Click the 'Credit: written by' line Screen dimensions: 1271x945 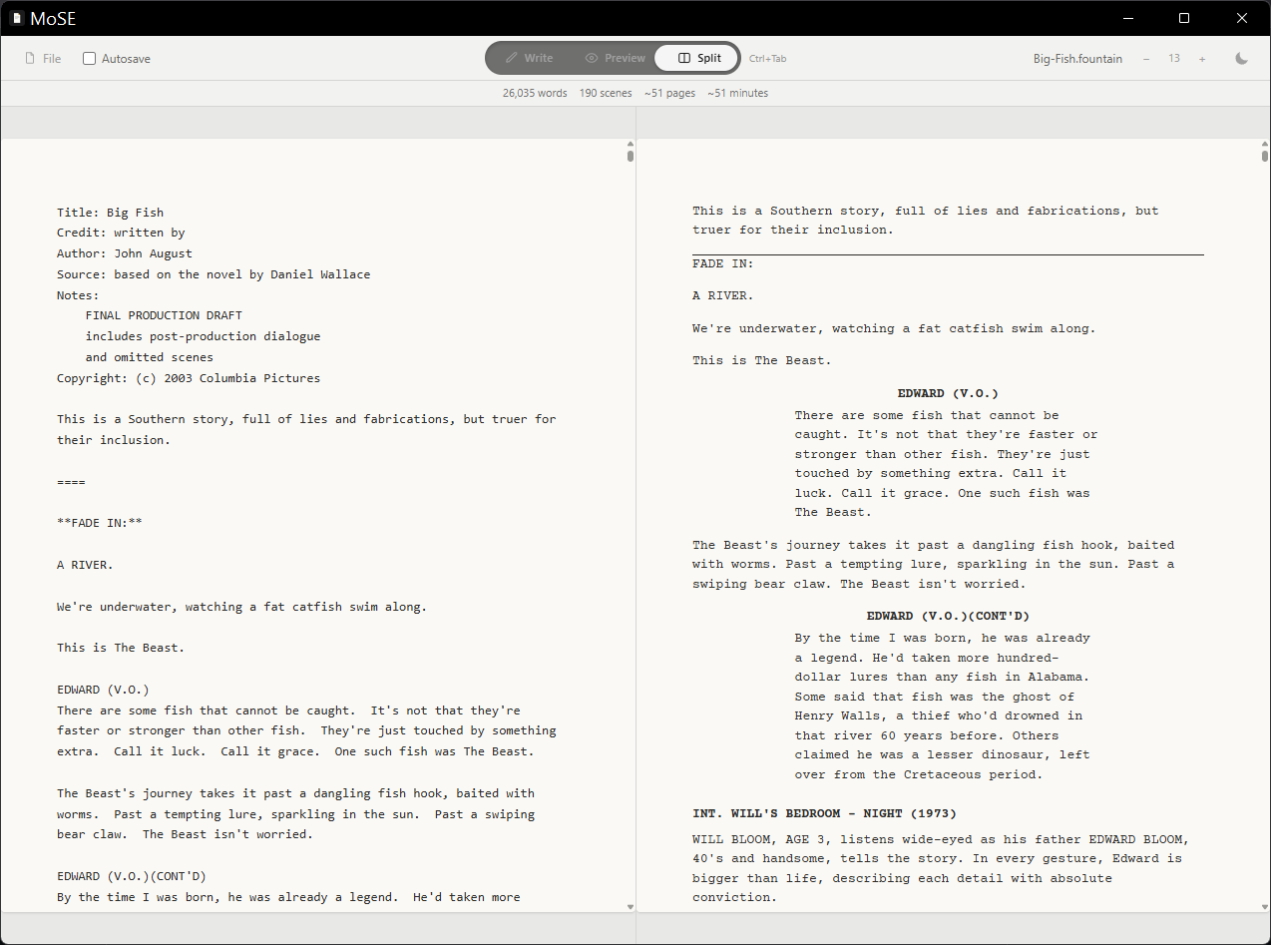pyautogui.click(x=121, y=233)
